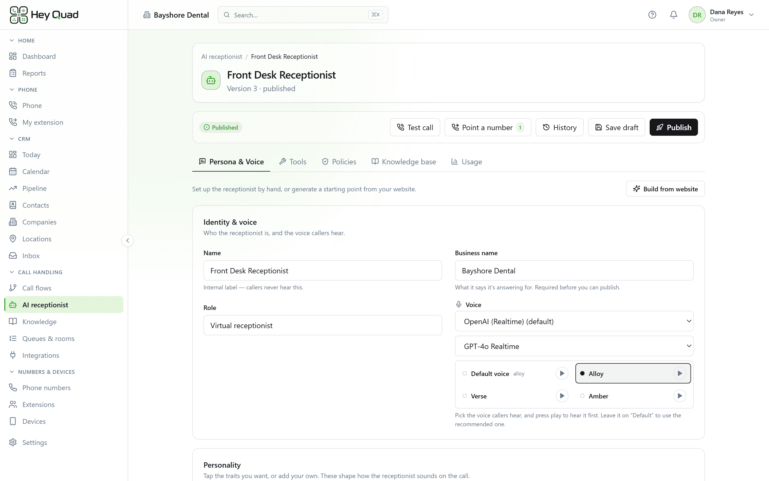The width and height of the screenshot is (769, 481).
Task: Switch to the Persona & Voice tab
Action: point(231,162)
